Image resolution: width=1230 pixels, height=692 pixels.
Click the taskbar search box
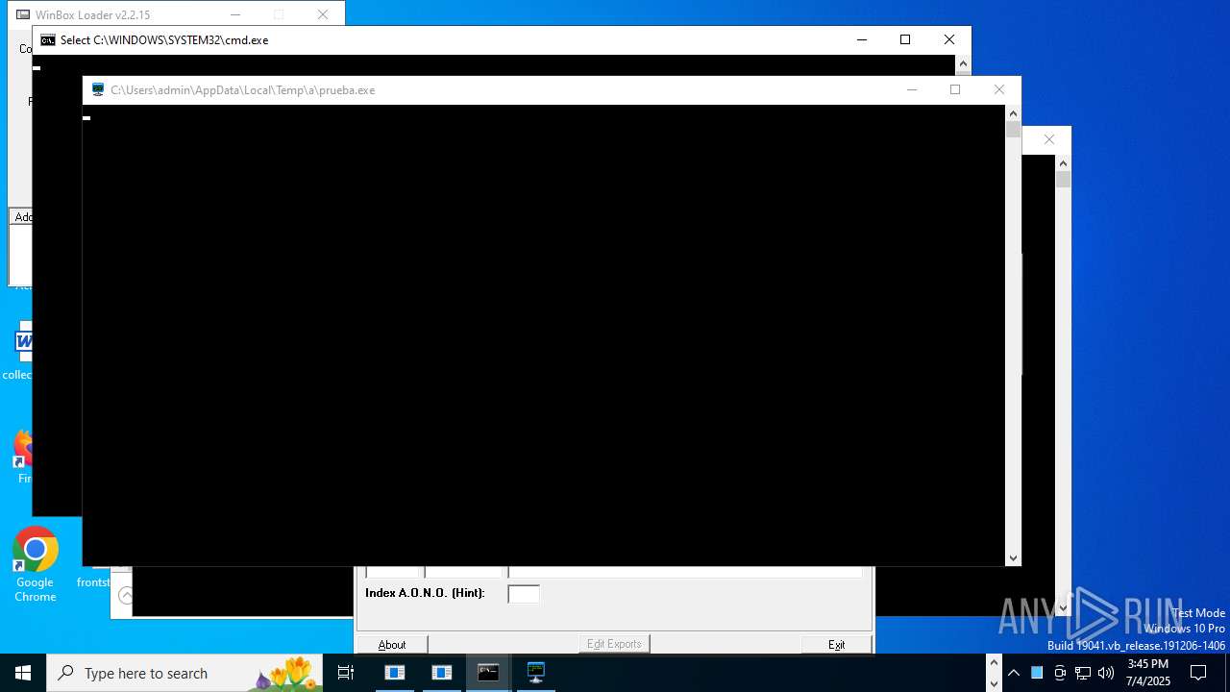(184, 673)
